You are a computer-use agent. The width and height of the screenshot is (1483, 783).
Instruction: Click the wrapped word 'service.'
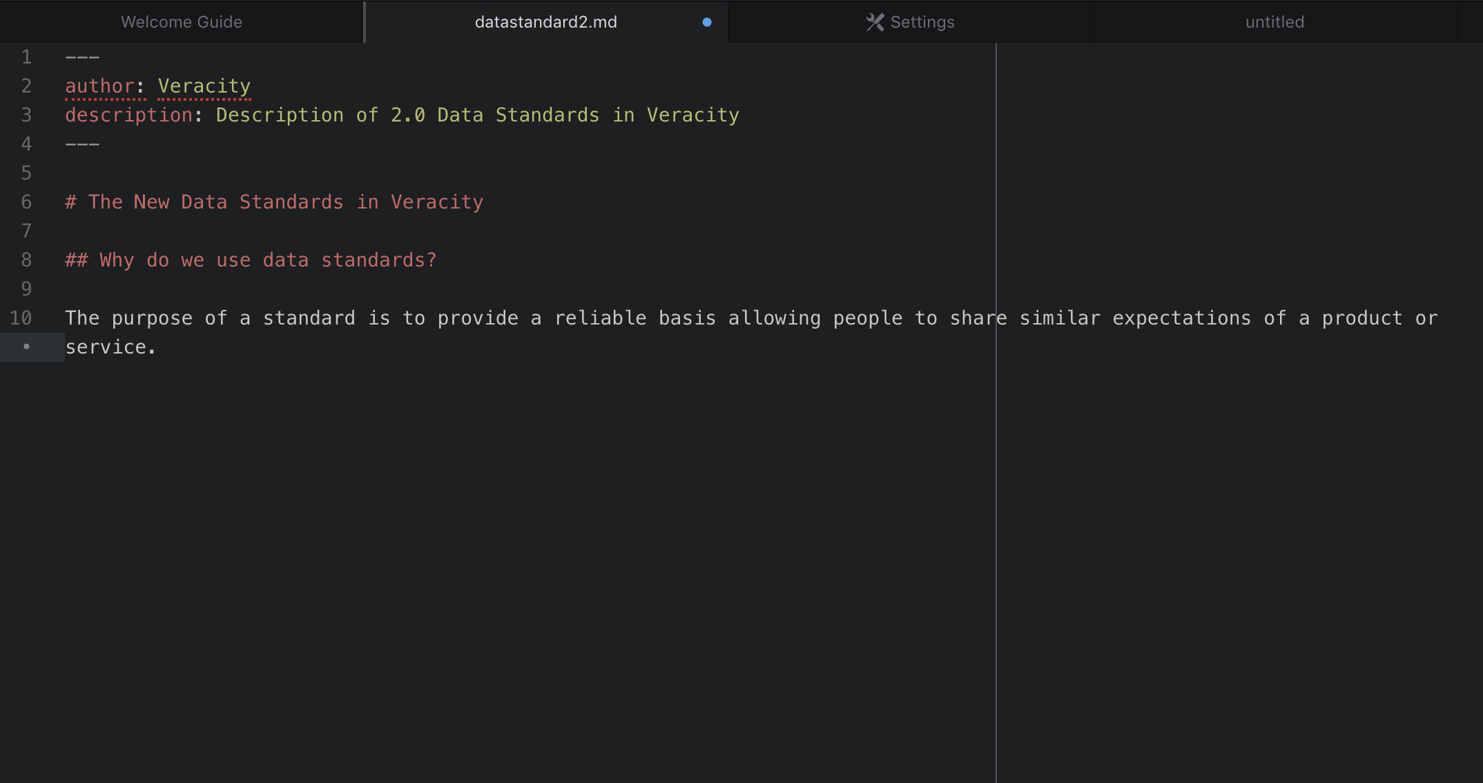pyautogui.click(x=110, y=347)
